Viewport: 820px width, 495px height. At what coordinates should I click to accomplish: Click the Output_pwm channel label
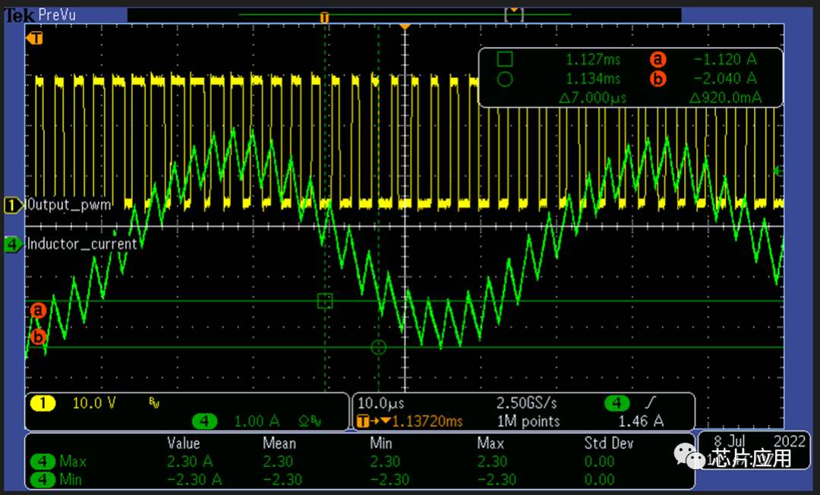click(69, 205)
